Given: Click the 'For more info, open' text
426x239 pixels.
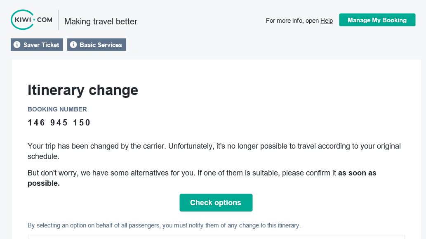Looking at the screenshot, I should point(292,21).
